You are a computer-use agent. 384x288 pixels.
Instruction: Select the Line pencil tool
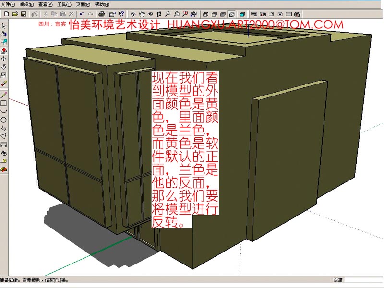pyautogui.click(x=4, y=95)
